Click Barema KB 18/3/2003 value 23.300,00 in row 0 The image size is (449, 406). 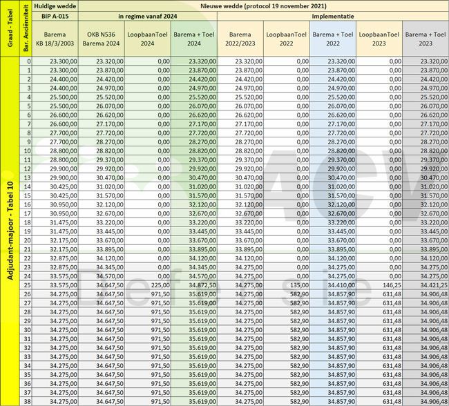click(x=55, y=61)
